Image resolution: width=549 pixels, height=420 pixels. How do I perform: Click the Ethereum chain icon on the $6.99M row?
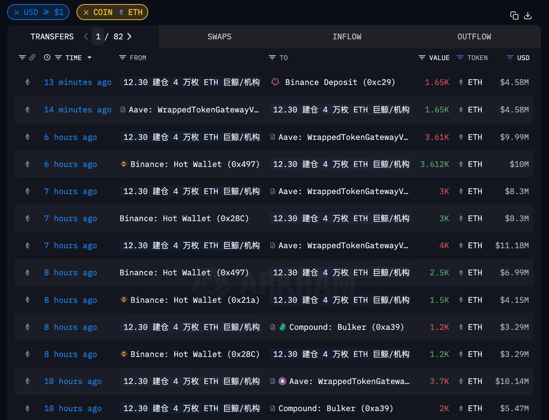pyautogui.click(x=27, y=273)
